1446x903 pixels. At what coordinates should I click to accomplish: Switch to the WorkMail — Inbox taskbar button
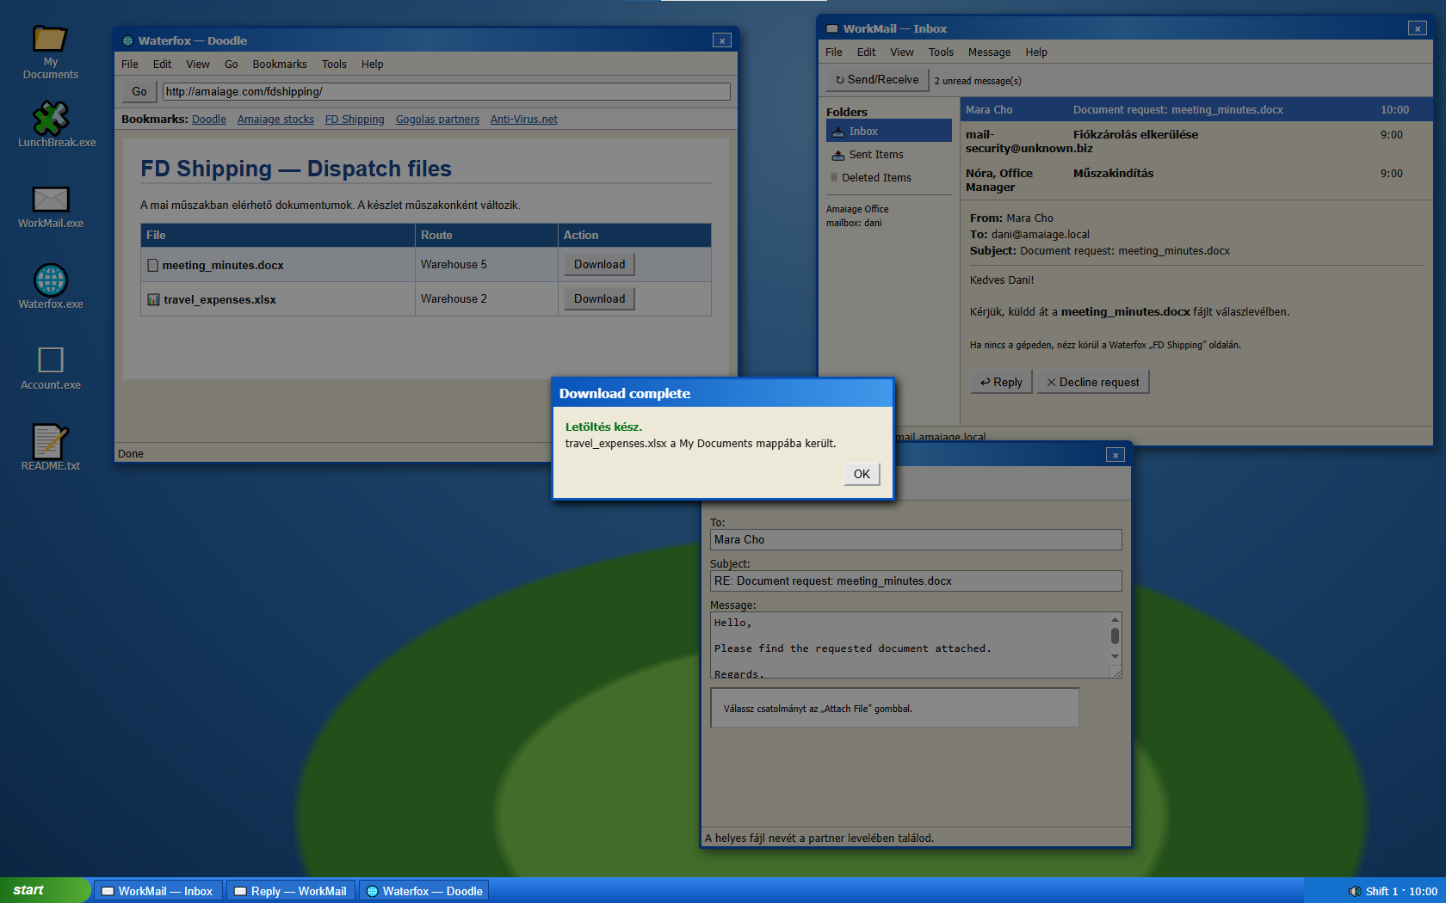[158, 891]
